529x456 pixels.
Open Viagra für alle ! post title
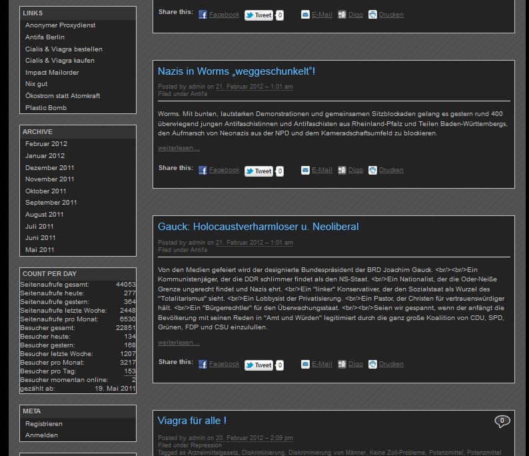click(192, 421)
